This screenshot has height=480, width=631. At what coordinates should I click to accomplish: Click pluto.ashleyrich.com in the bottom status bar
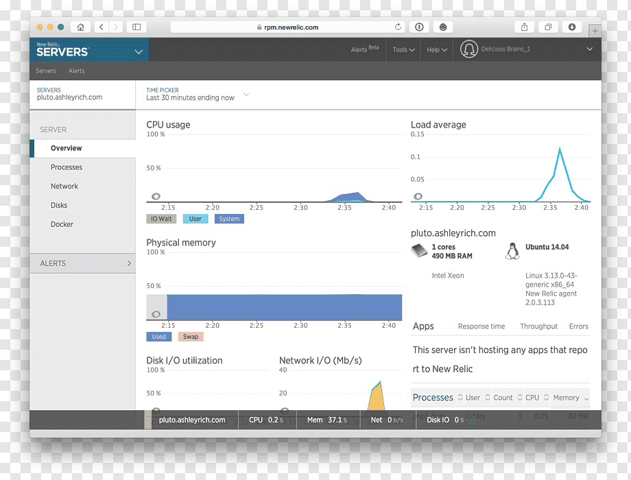pyautogui.click(x=192, y=420)
